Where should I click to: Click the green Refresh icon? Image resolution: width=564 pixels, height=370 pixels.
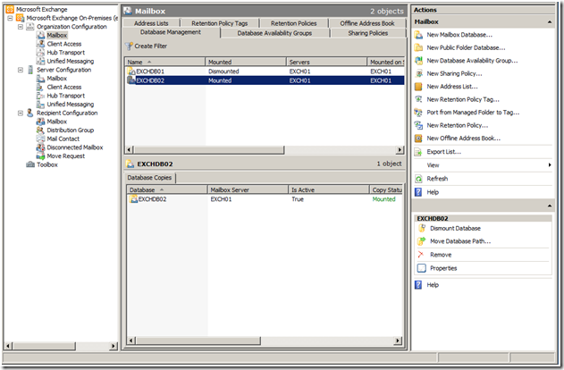(420, 179)
